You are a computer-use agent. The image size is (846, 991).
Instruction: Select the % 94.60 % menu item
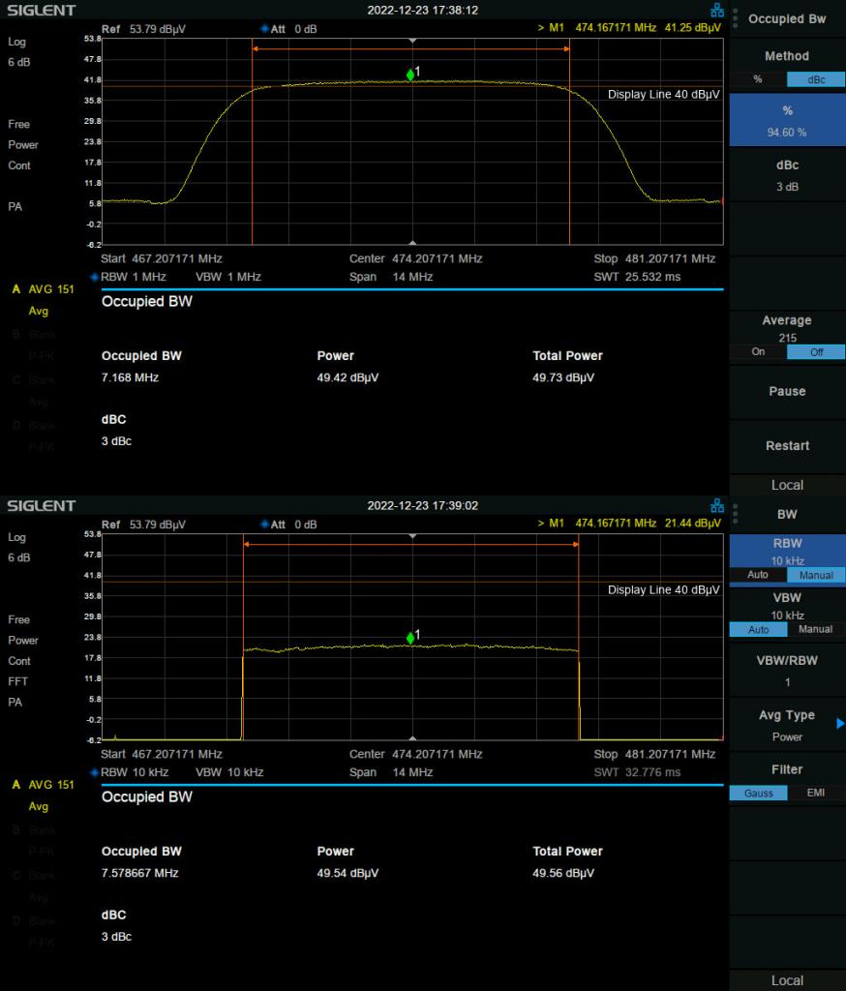(787, 121)
